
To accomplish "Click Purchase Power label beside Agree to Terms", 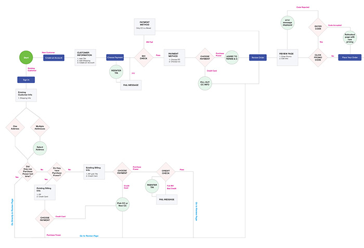I will (220, 54).
